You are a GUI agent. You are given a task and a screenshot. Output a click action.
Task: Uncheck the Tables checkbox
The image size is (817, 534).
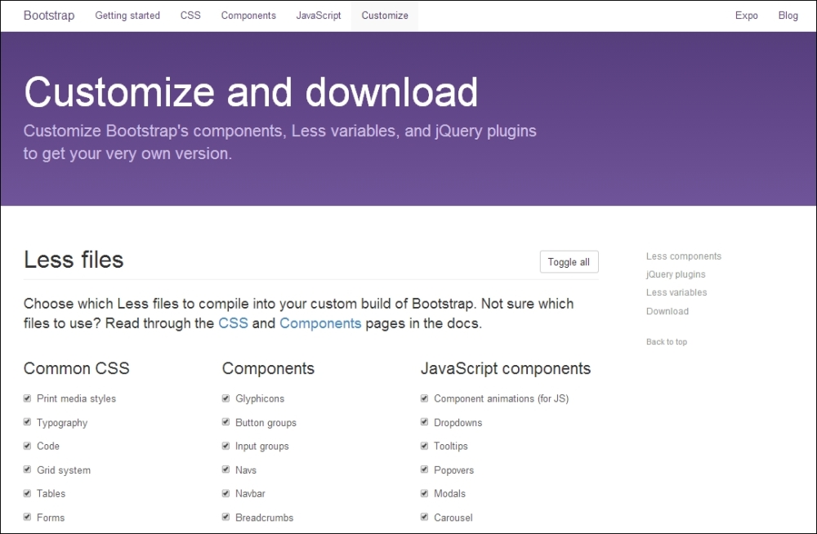pyautogui.click(x=27, y=493)
